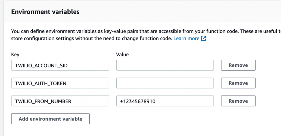Click the empty value field for TWILIO_AUTH_TOKEN
Viewport: 281px width, 136px height.
click(x=165, y=83)
